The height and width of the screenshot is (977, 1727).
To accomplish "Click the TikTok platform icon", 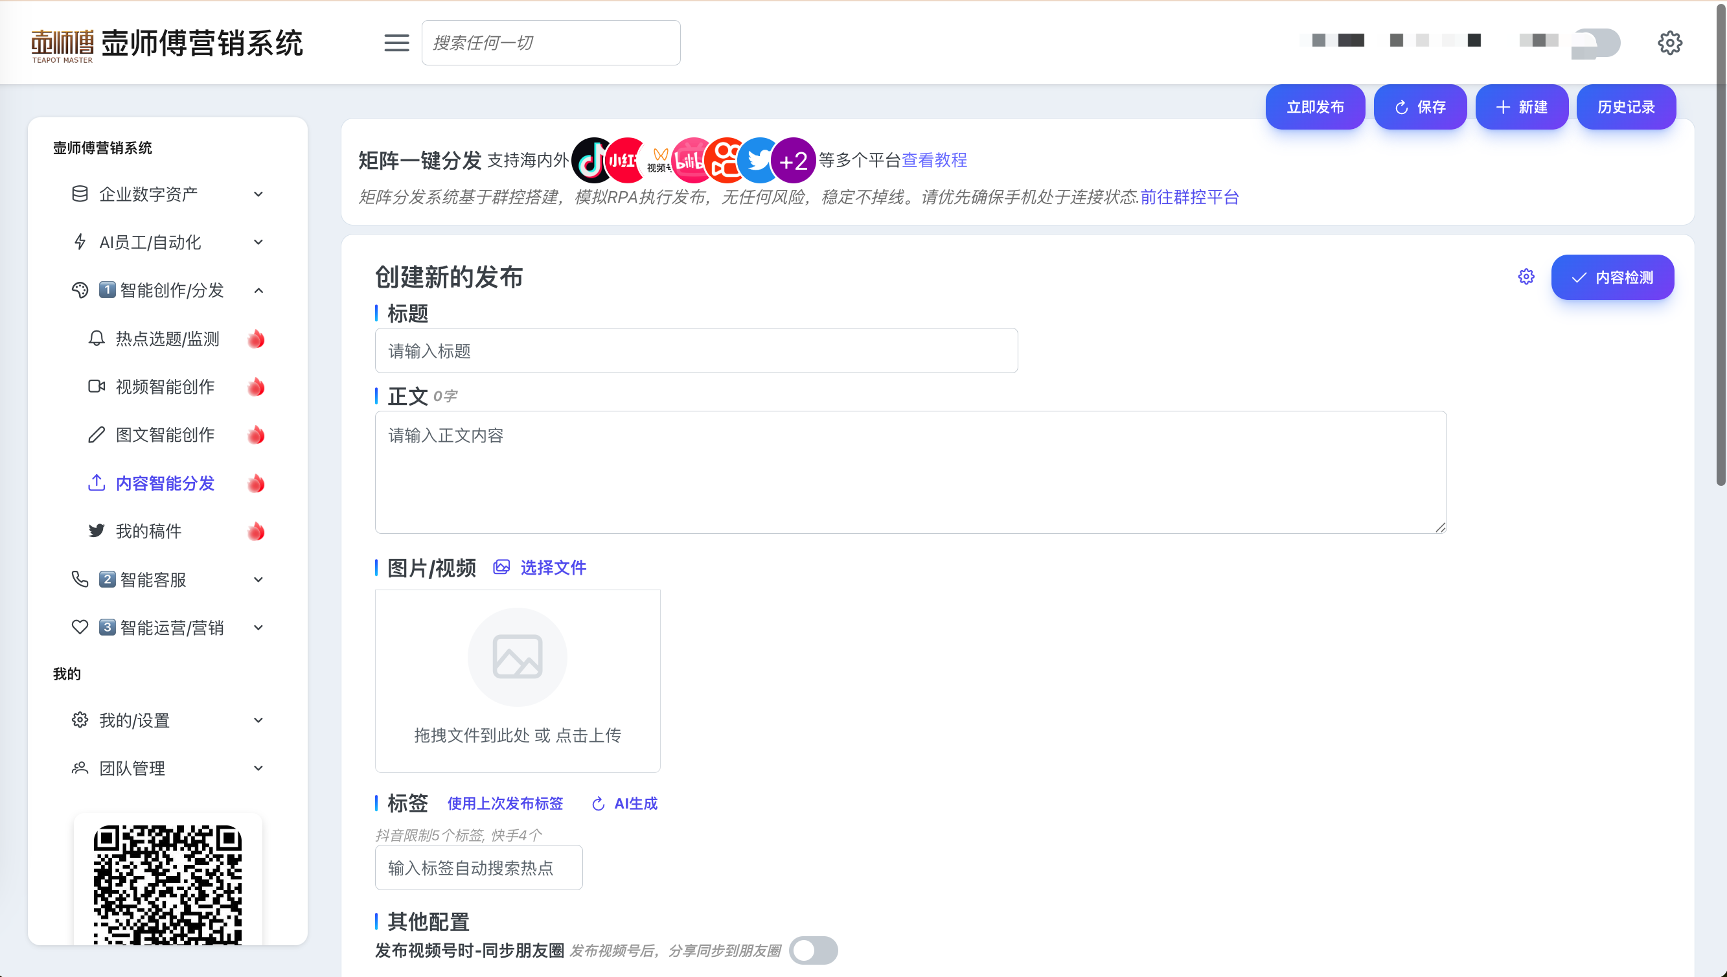I will [590, 161].
